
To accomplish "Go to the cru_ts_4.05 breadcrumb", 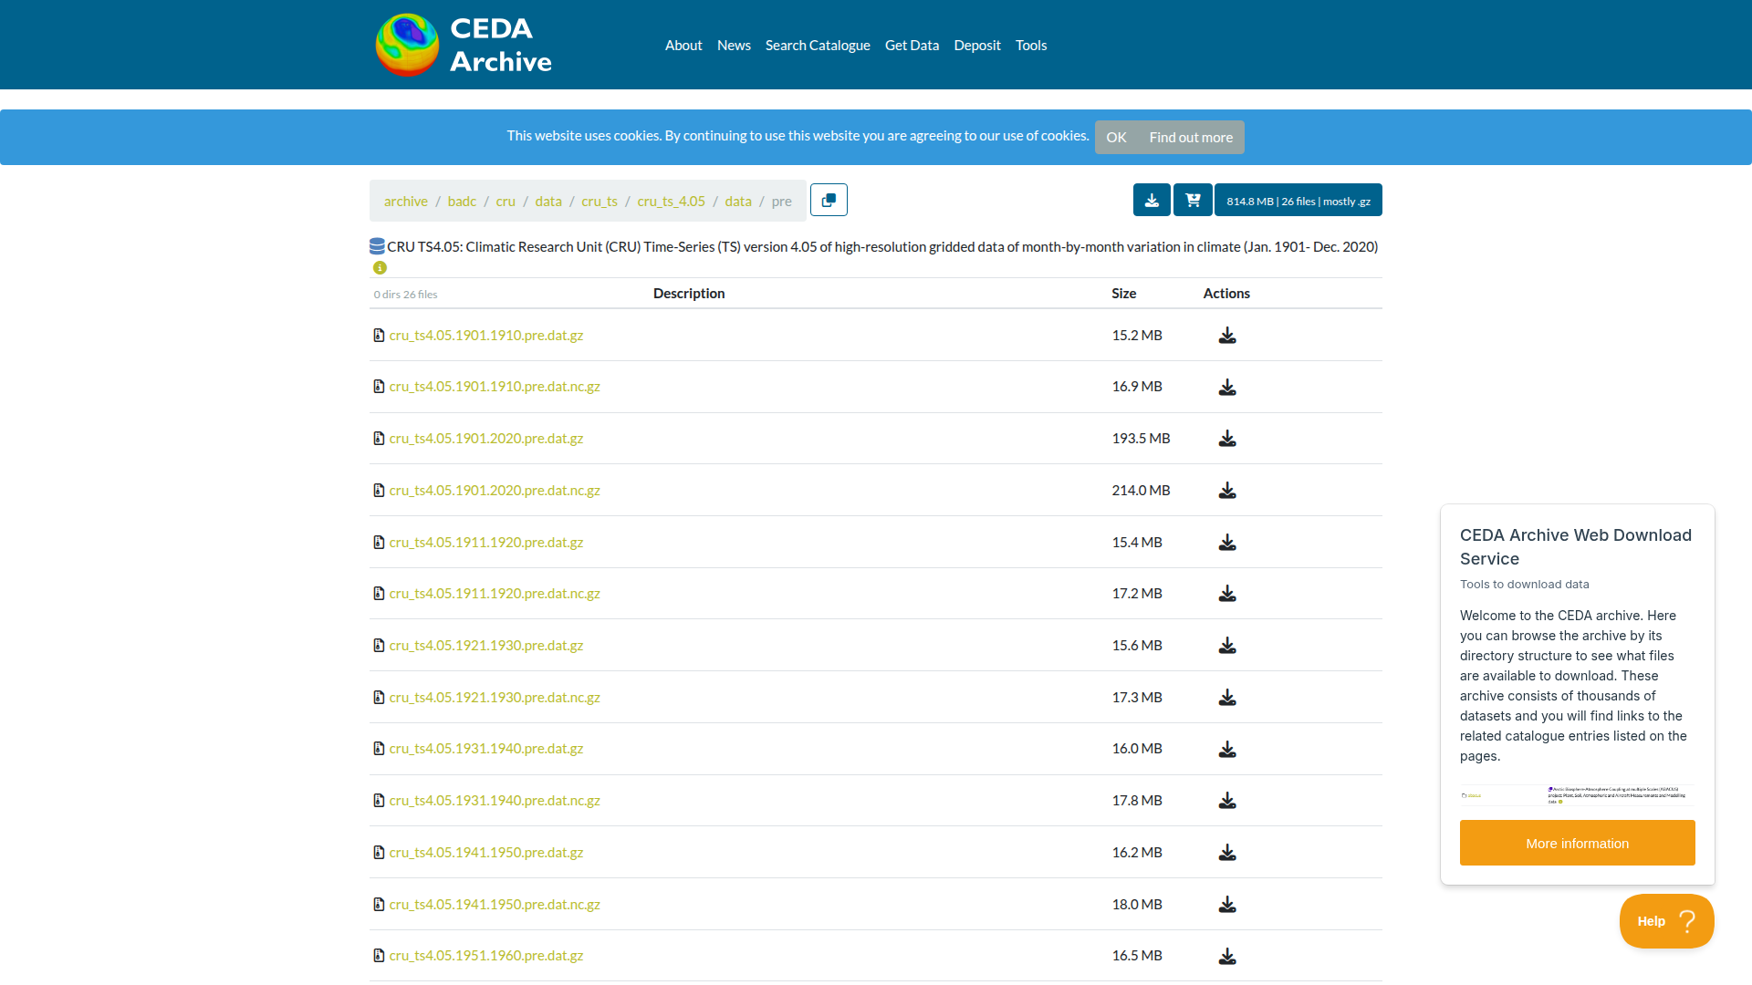I will pyautogui.click(x=671, y=201).
